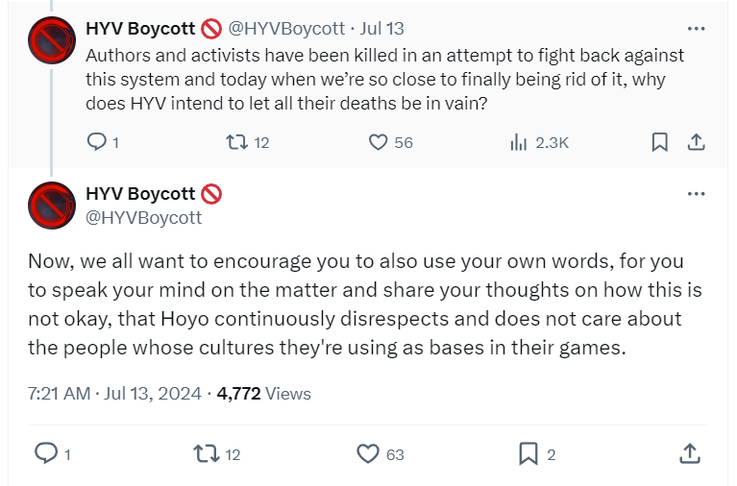Open HYV Boycott avatar on main tweet
737x486 pixels.
[x=52, y=205]
